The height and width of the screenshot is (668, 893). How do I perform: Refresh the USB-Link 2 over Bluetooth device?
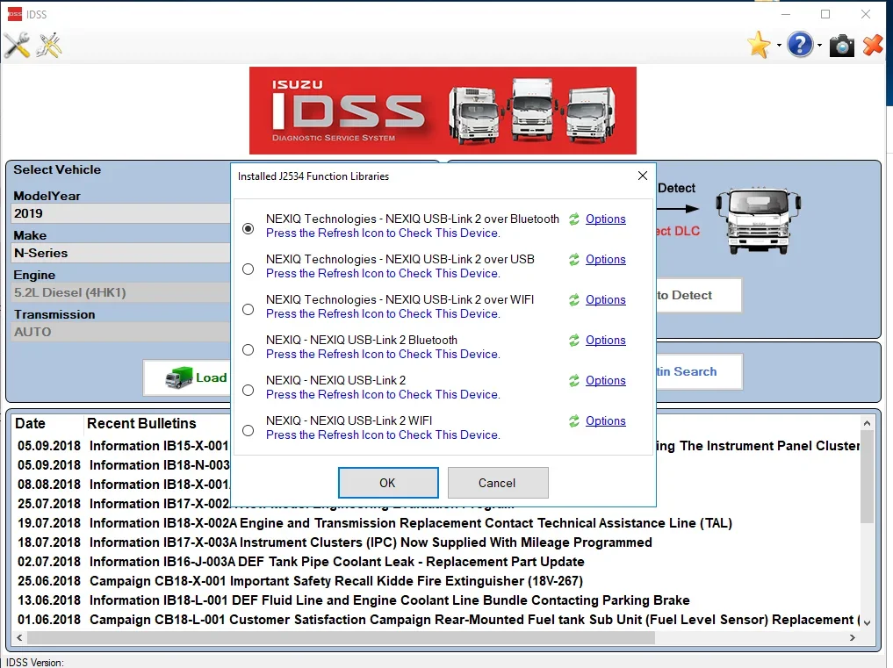click(574, 219)
